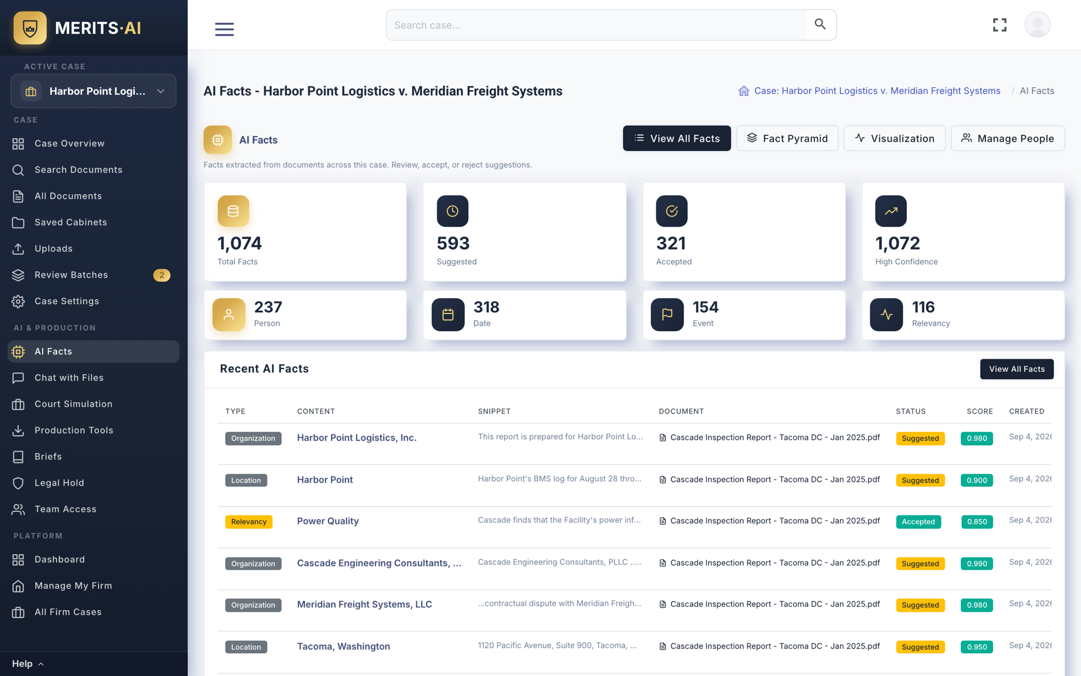1081x676 pixels.
Task: Click the Merits AI shield logo
Action: click(x=30, y=28)
